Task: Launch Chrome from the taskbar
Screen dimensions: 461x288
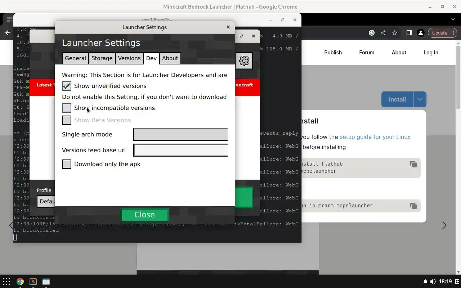Action: (20, 282)
